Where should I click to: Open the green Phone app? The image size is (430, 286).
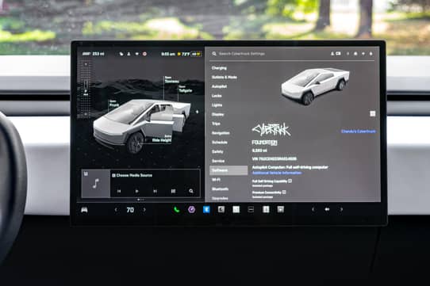tap(177, 210)
